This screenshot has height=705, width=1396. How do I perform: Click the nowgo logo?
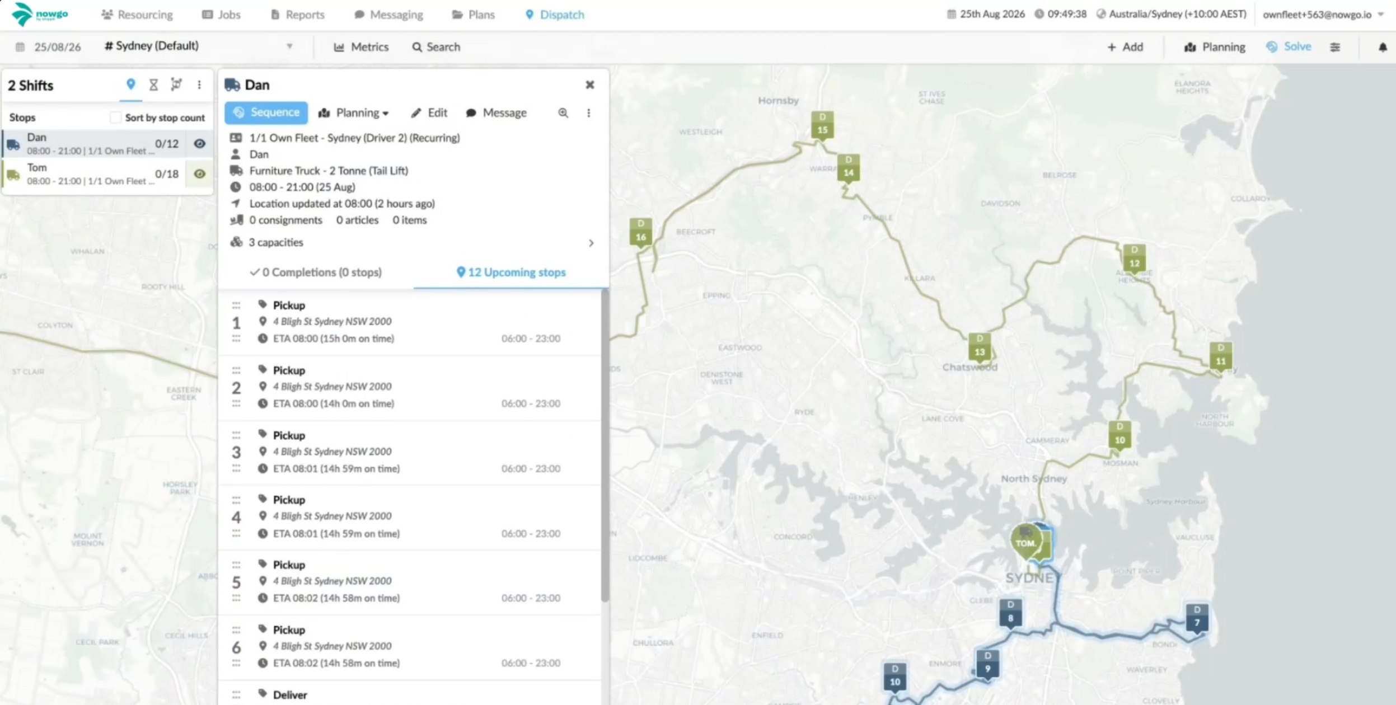pos(40,14)
